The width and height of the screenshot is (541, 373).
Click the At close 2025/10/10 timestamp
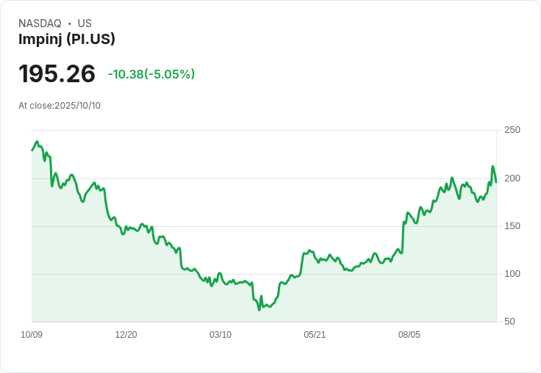60,106
